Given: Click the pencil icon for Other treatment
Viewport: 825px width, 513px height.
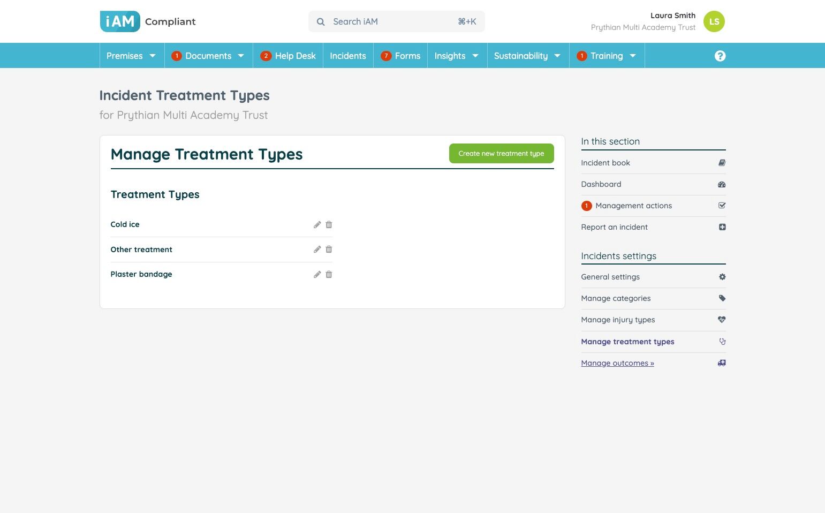Looking at the screenshot, I should click(317, 250).
